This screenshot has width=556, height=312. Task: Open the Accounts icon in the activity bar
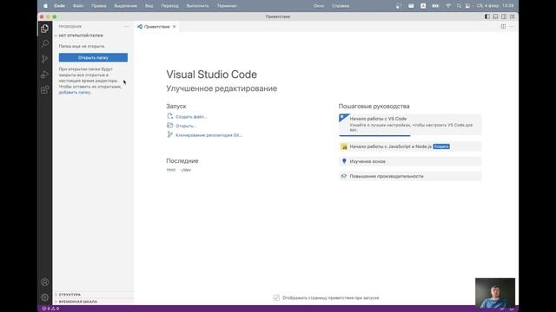(x=44, y=282)
